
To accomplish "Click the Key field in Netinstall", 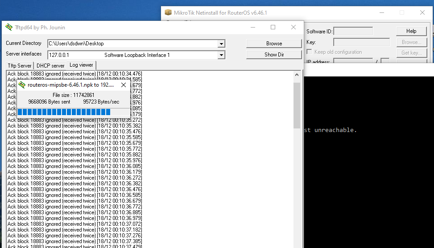I will point(361,42).
